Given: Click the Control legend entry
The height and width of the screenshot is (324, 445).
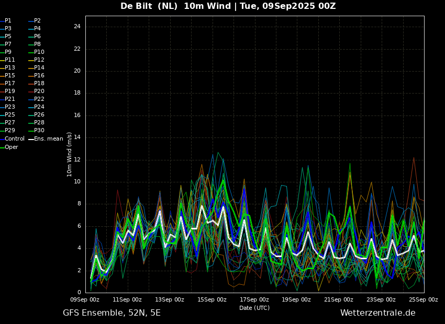Looking at the screenshot, I should pos(12,139).
